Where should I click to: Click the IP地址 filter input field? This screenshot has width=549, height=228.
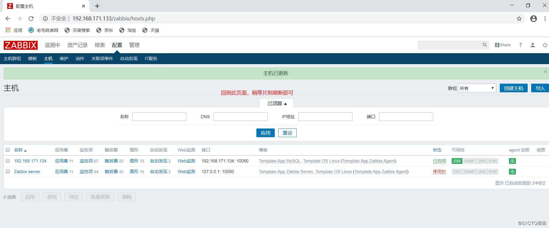point(325,116)
